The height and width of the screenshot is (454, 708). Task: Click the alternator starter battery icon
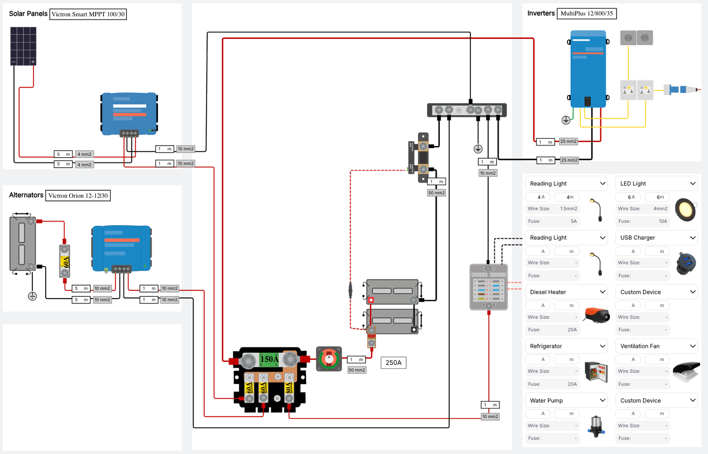tap(23, 243)
